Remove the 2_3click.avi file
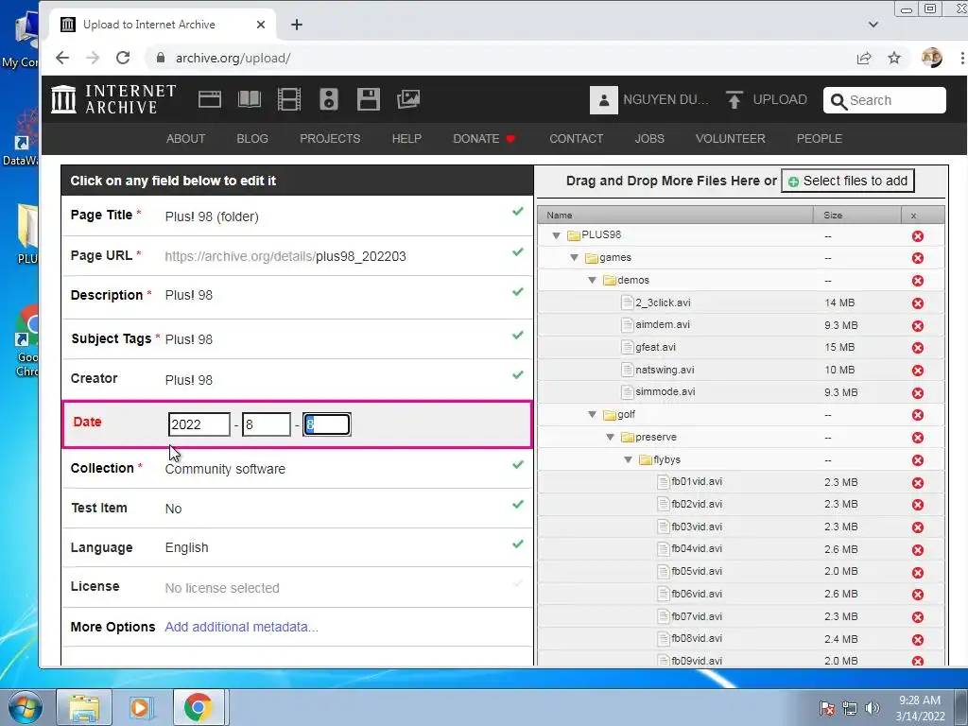 917,303
